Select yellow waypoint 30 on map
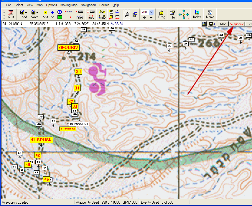 78,72
